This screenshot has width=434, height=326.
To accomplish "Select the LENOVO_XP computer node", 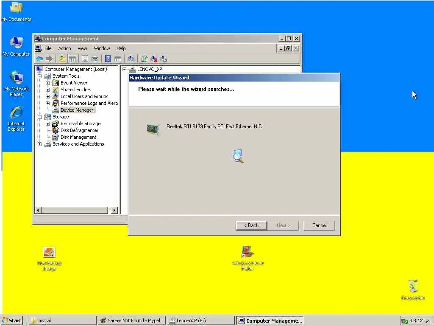I will coord(150,69).
